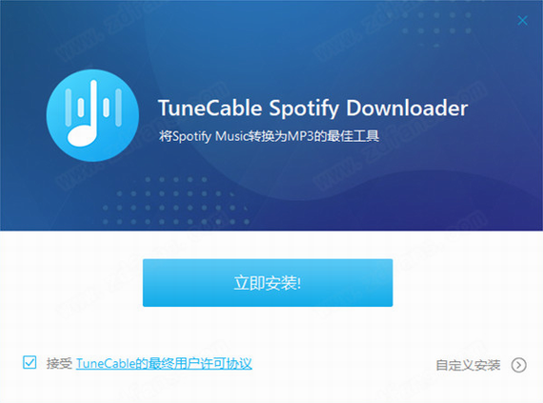The image size is (543, 403).
Task: Open TuneCable的最终用户许可协议 link
Action: pyautogui.click(x=164, y=364)
